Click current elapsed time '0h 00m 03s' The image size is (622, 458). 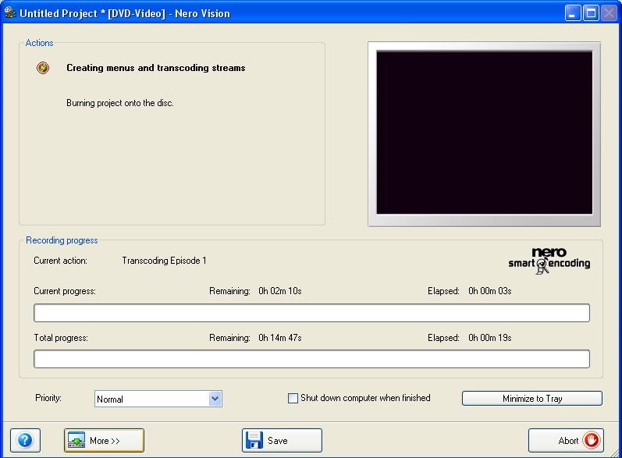pos(490,291)
